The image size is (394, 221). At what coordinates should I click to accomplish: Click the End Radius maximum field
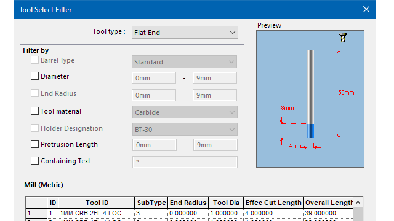coord(215,95)
